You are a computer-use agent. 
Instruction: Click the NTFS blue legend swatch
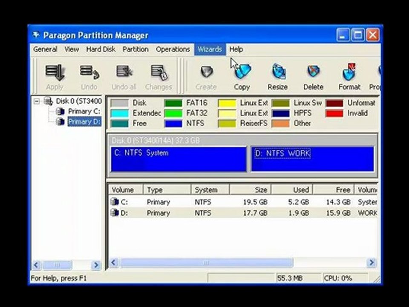click(x=173, y=124)
